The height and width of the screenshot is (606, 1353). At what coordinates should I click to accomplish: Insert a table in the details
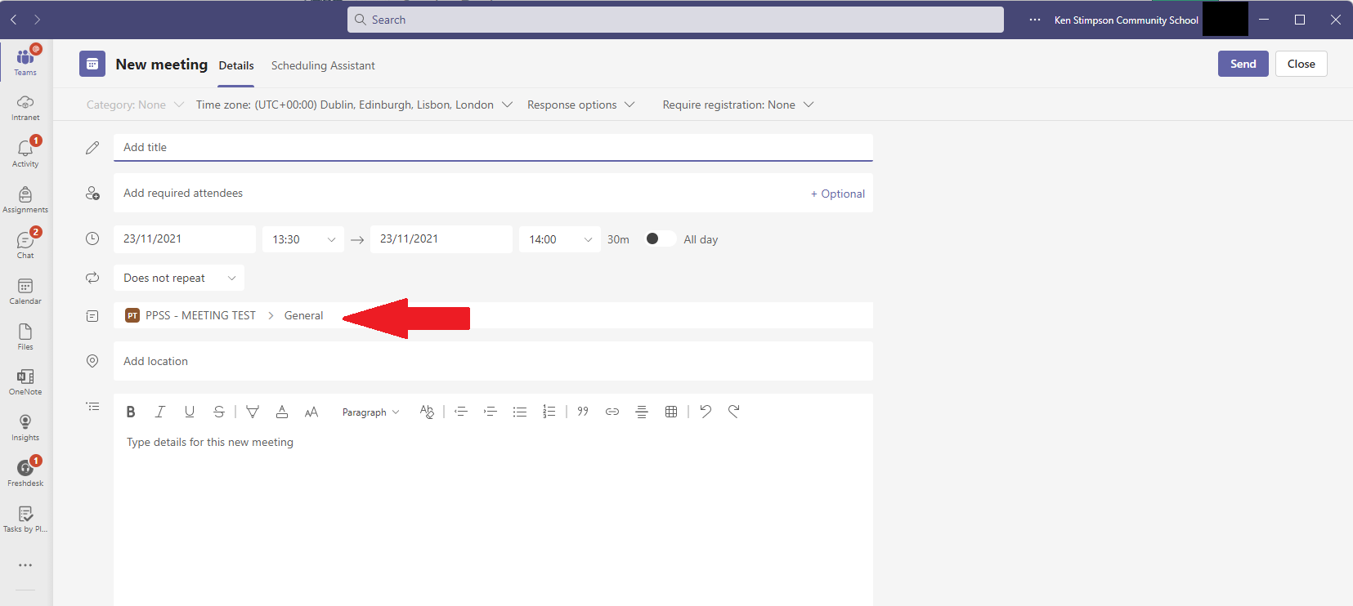coord(671,412)
